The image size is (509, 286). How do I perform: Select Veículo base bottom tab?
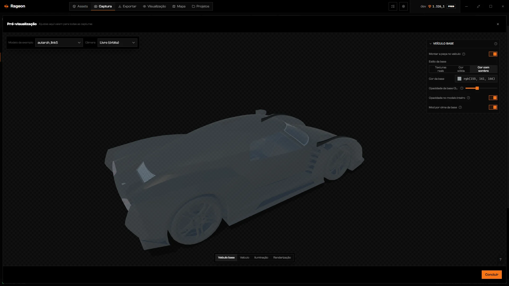226,258
